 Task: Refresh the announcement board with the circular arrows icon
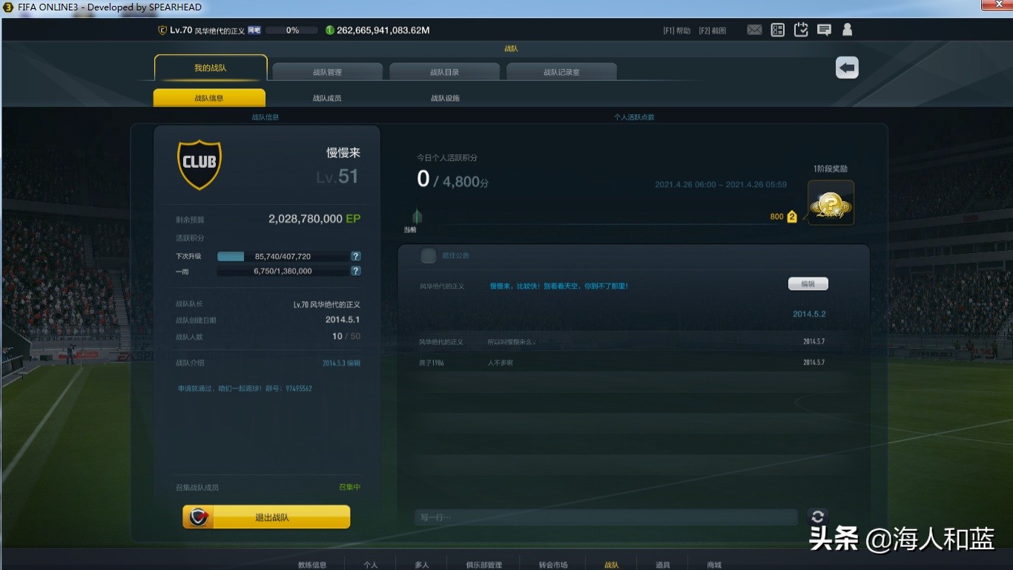point(817,517)
